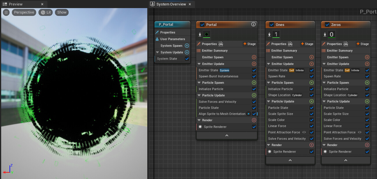
Task: Click the Ones emitter thumbnail showing 1
Action: click(276, 35)
